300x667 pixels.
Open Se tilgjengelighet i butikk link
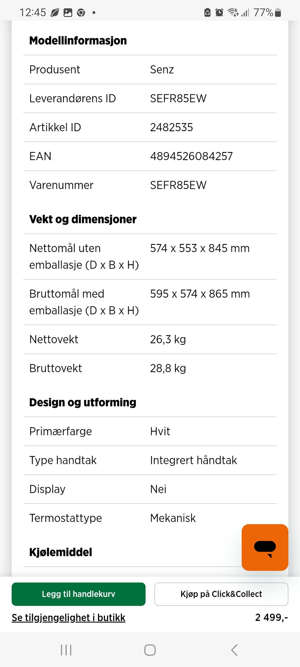(68, 618)
